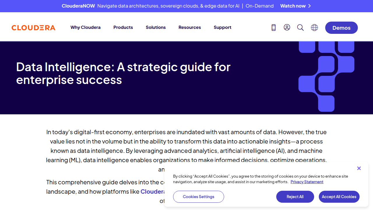Viewport: 373px width, 210px height.
Task: Open the Privacy Statement link
Action: [x=307, y=182]
